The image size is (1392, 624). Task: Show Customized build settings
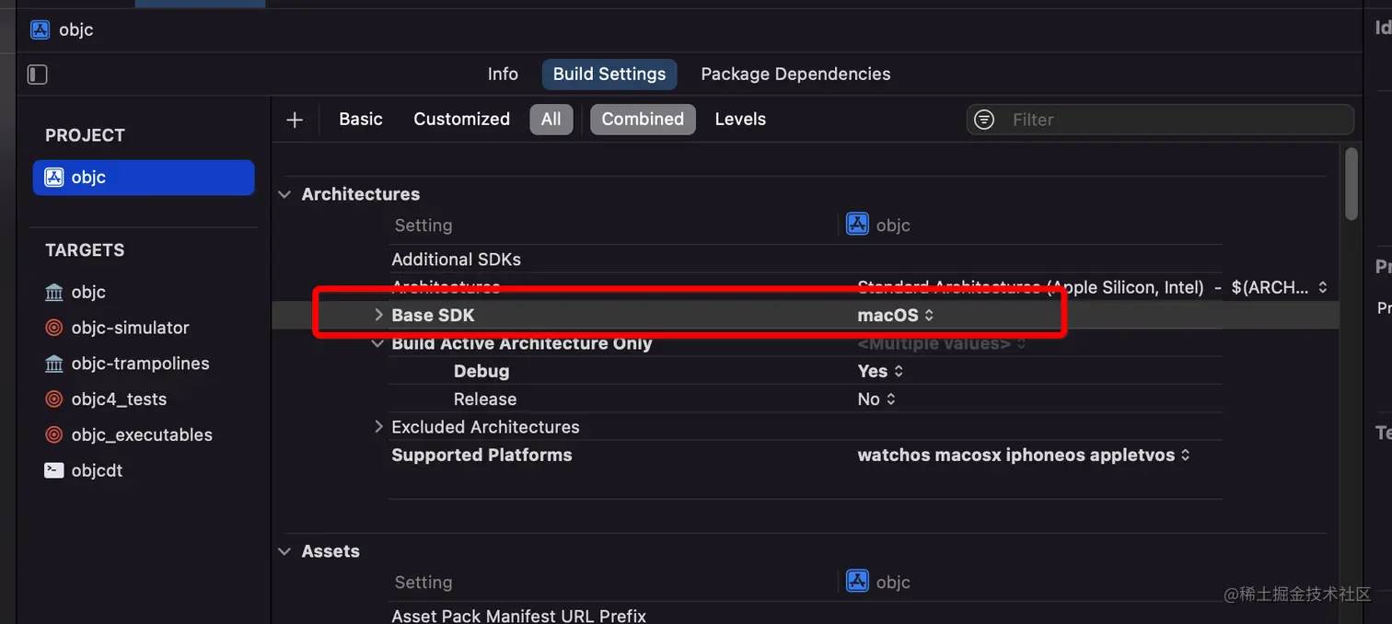(x=461, y=120)
